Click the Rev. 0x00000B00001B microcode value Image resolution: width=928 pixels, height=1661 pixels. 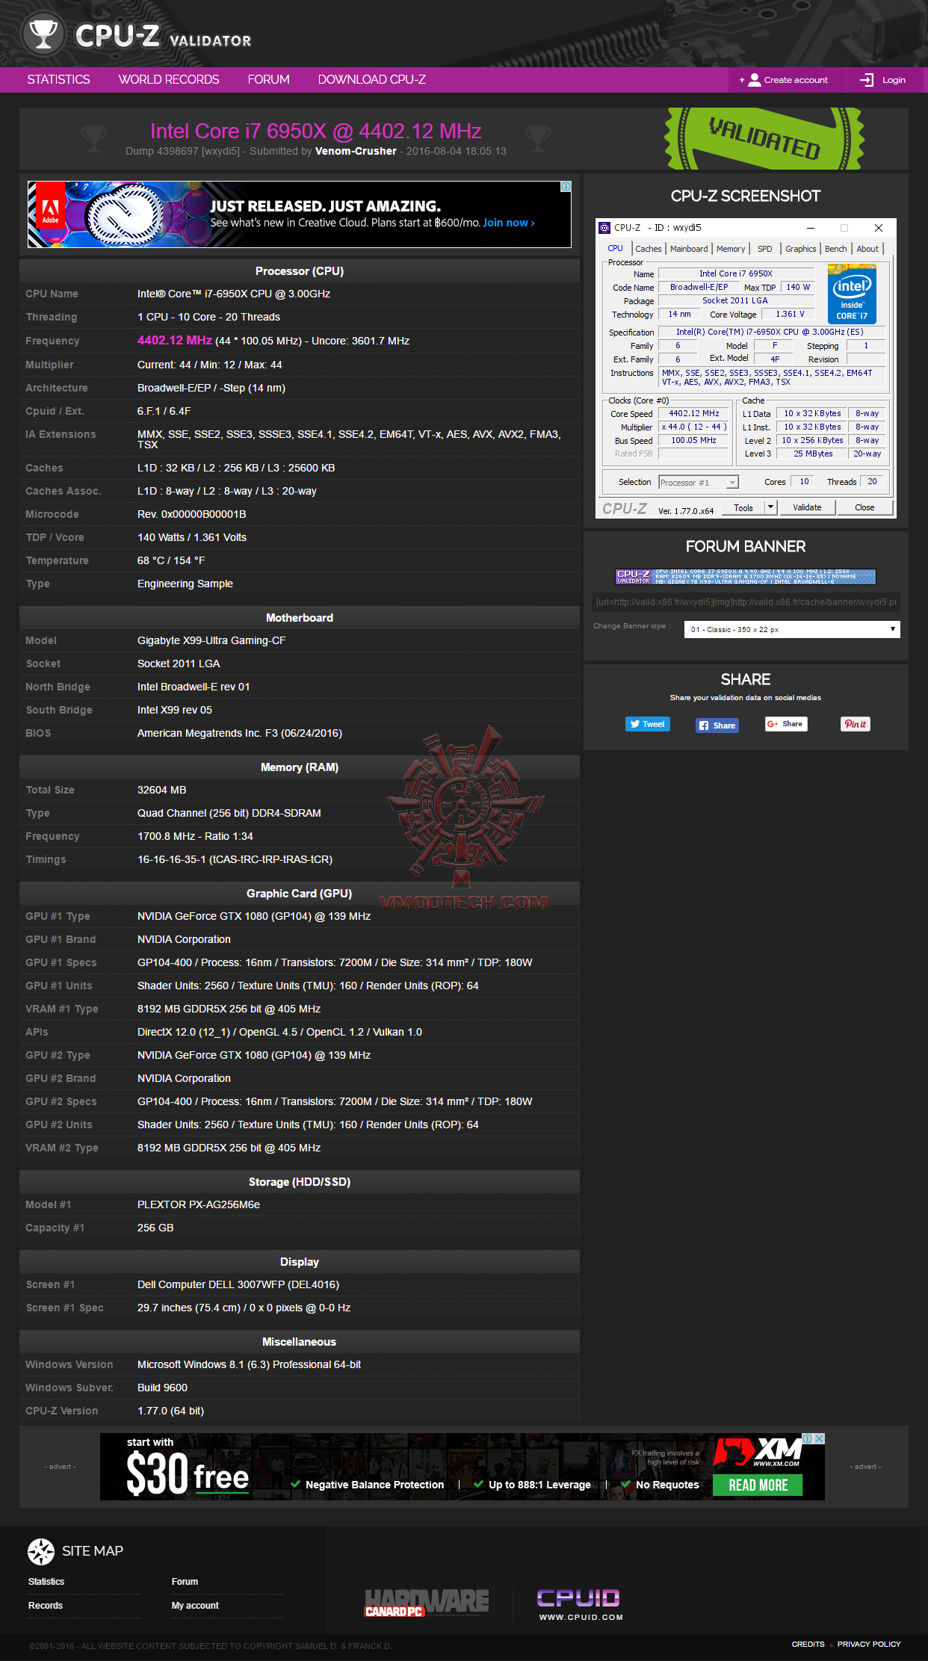click(191, 514)
